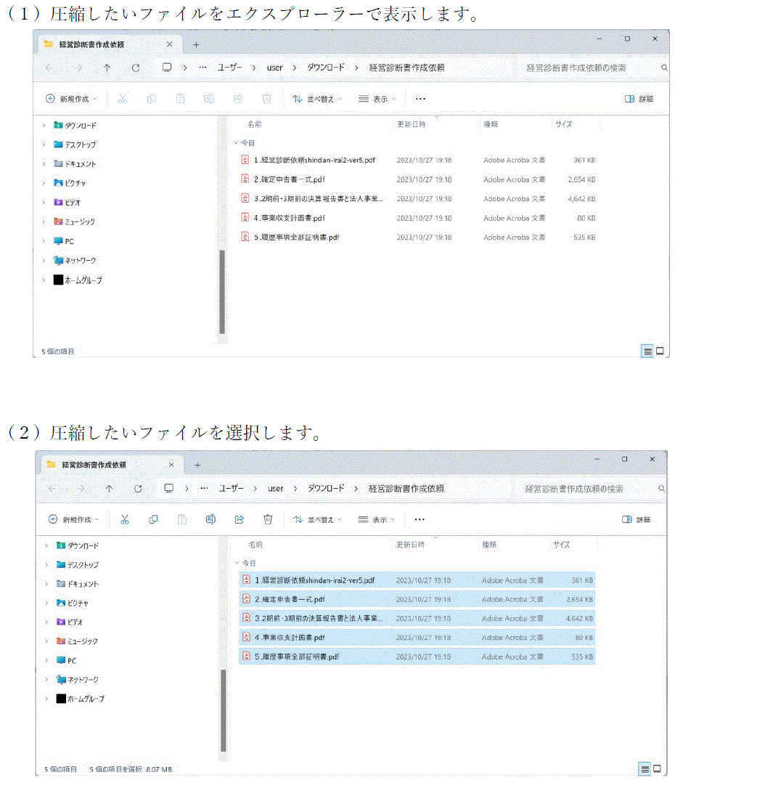Click the ダウンロード breadcrumb in the upper address bar

[325, 68]
